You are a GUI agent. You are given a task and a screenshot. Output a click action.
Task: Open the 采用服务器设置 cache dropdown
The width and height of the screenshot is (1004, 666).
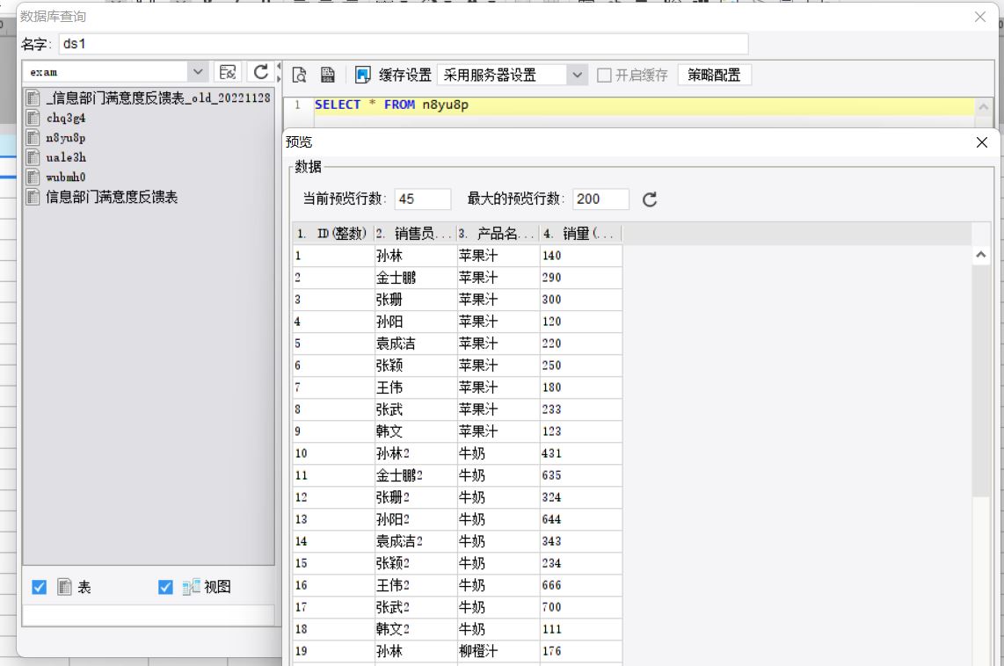point(577,76)
